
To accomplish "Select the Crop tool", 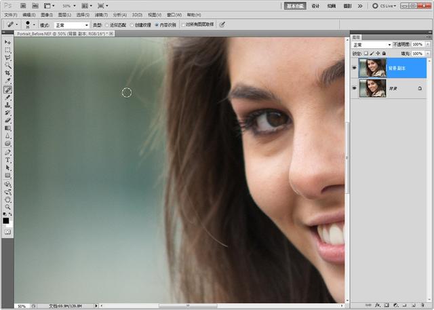I will 7,73.
